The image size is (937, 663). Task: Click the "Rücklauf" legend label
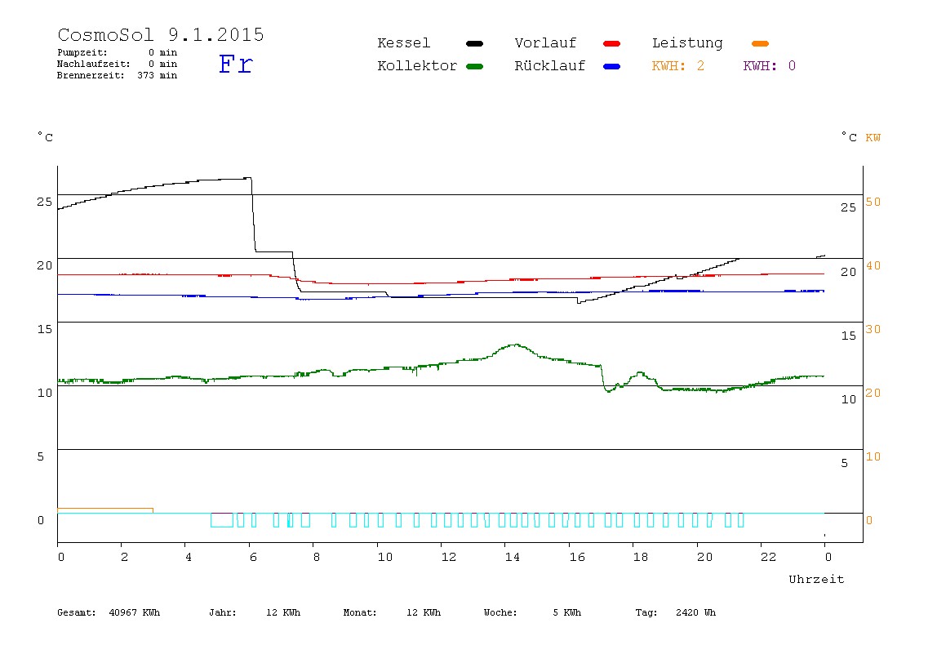point(550,66)
